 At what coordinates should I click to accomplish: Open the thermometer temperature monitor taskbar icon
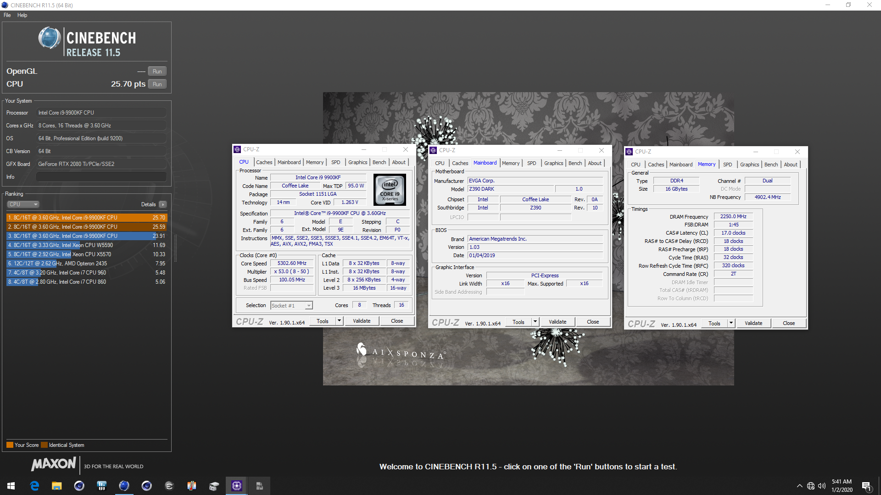pos(191,486)
